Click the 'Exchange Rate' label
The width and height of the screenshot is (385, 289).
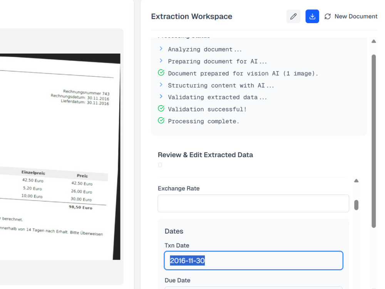tap(179, 188)
